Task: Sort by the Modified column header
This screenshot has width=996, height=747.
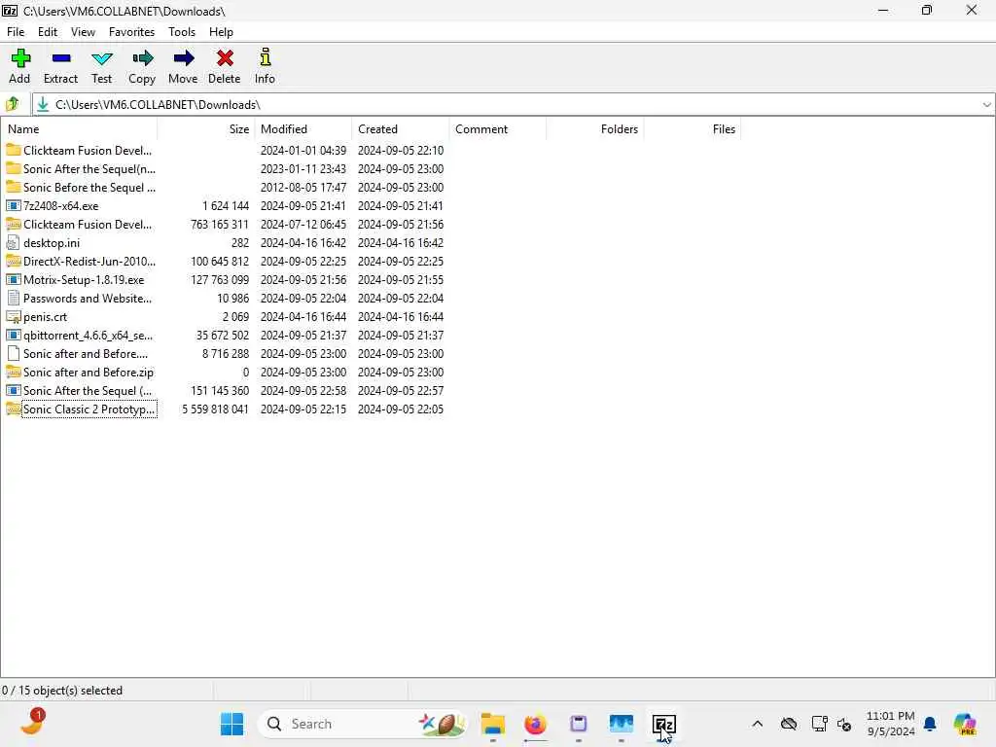Action: tap(303, 129)
